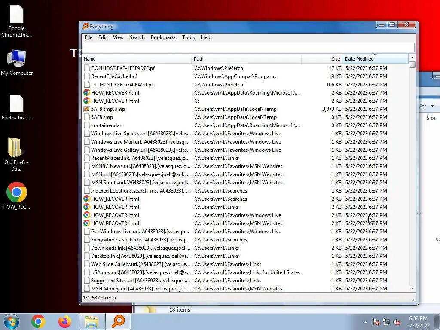Click Chrome icon of HOW_RECOVER.html in Links folder

tap(87, 207)
